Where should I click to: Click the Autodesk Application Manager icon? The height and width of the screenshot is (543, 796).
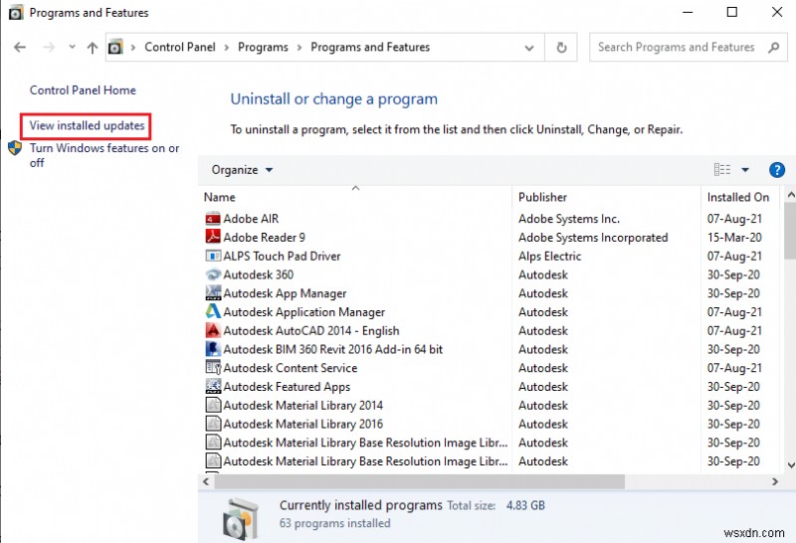(x=213, y=311)
